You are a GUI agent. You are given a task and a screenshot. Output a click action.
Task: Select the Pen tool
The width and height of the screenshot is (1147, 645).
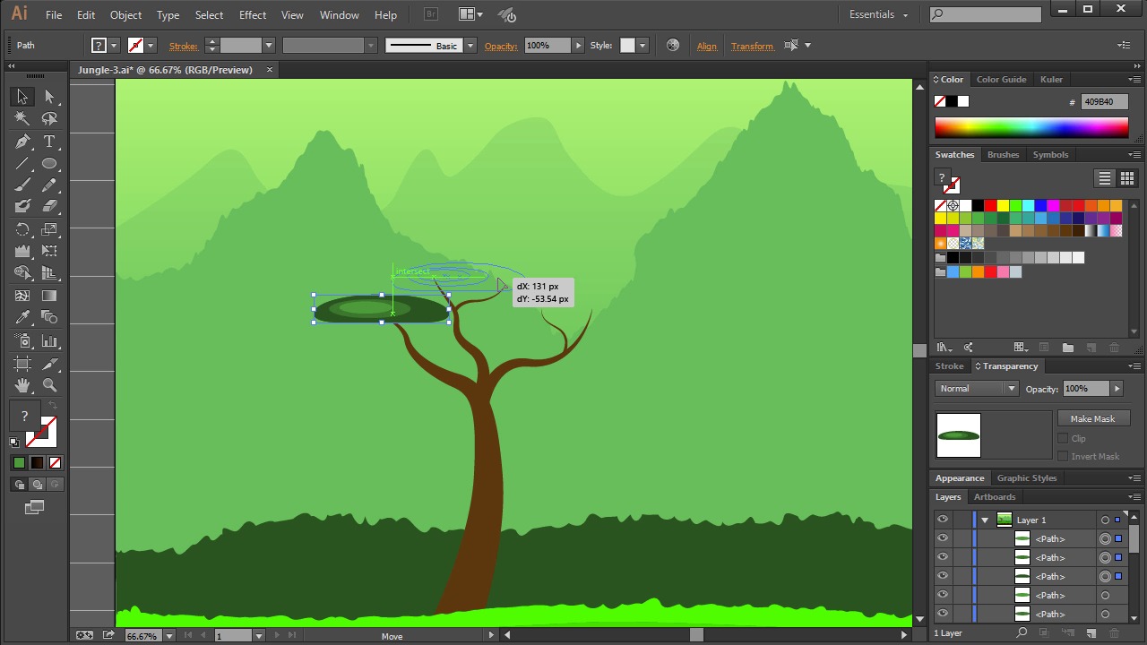tap(22, 142)
